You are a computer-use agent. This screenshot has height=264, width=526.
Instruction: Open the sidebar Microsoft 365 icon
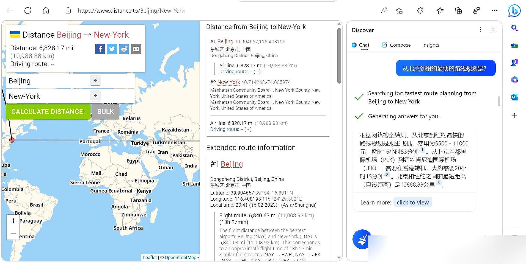click(x=514, y=80)
